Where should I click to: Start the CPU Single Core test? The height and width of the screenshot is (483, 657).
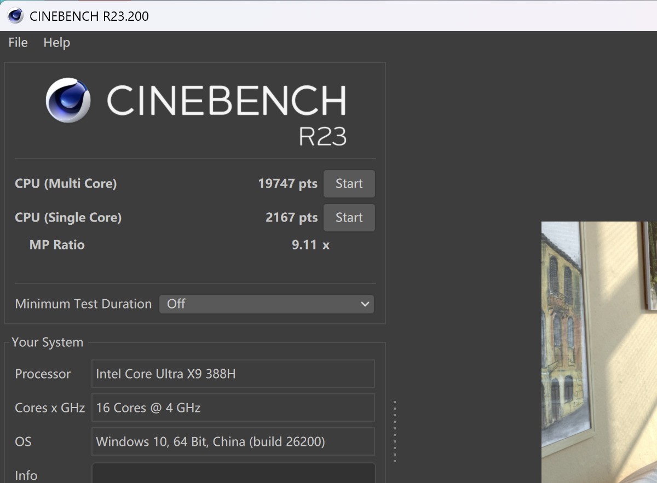pyautogui.click(x=349, y=218)
